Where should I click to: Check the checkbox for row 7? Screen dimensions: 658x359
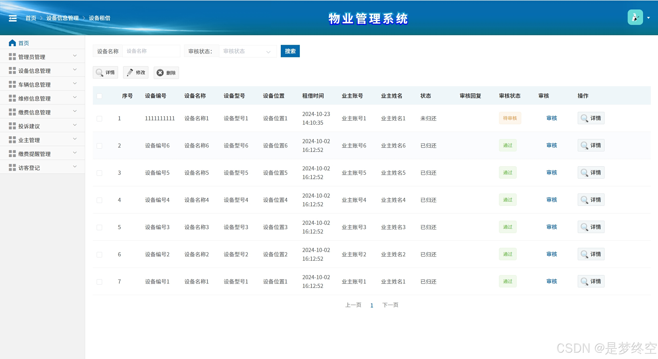click(100, 282)
